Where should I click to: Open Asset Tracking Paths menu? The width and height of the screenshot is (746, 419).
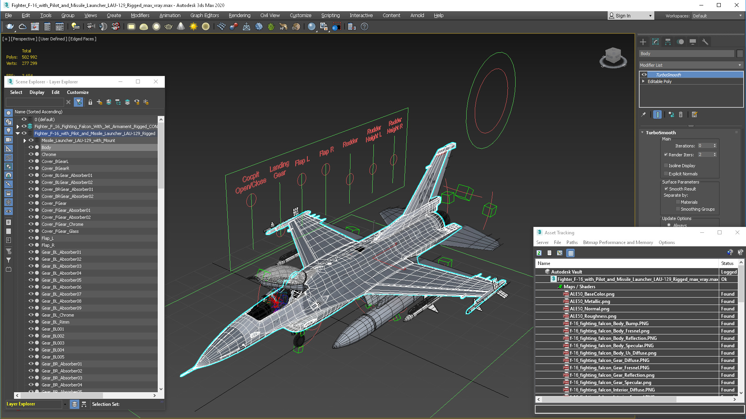coord(572,242)
